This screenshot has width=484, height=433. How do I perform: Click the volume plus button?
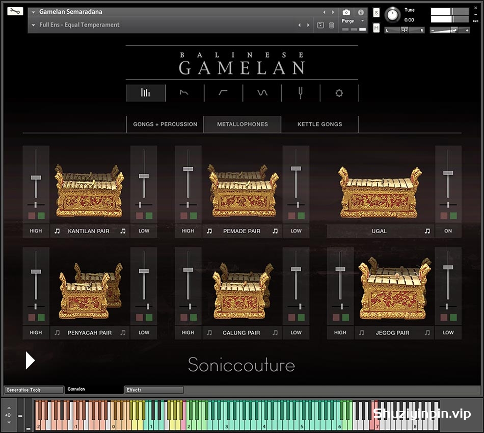click(467, 30)
